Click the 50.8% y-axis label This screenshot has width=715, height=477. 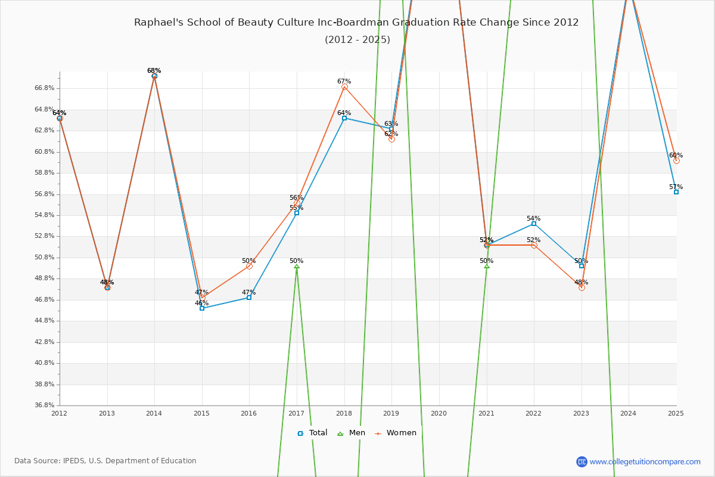click(x=45, y=258)
